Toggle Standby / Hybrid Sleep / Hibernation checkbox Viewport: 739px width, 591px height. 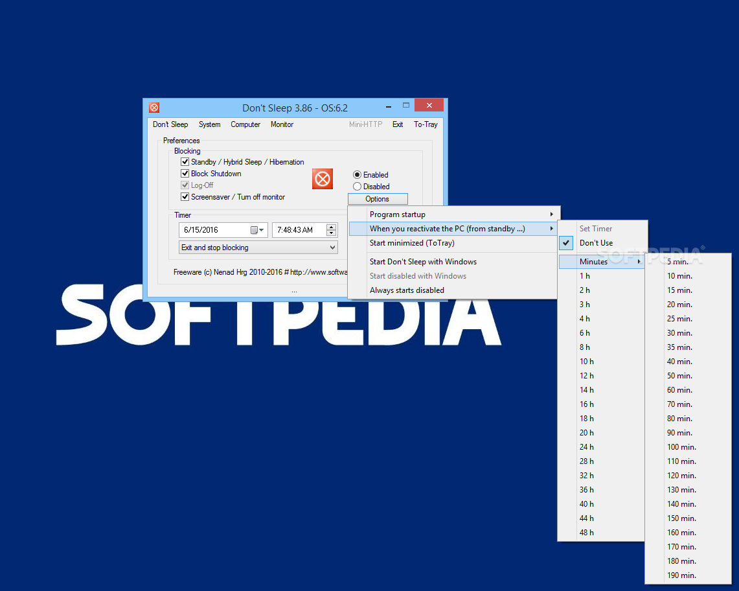click(185, 162)
